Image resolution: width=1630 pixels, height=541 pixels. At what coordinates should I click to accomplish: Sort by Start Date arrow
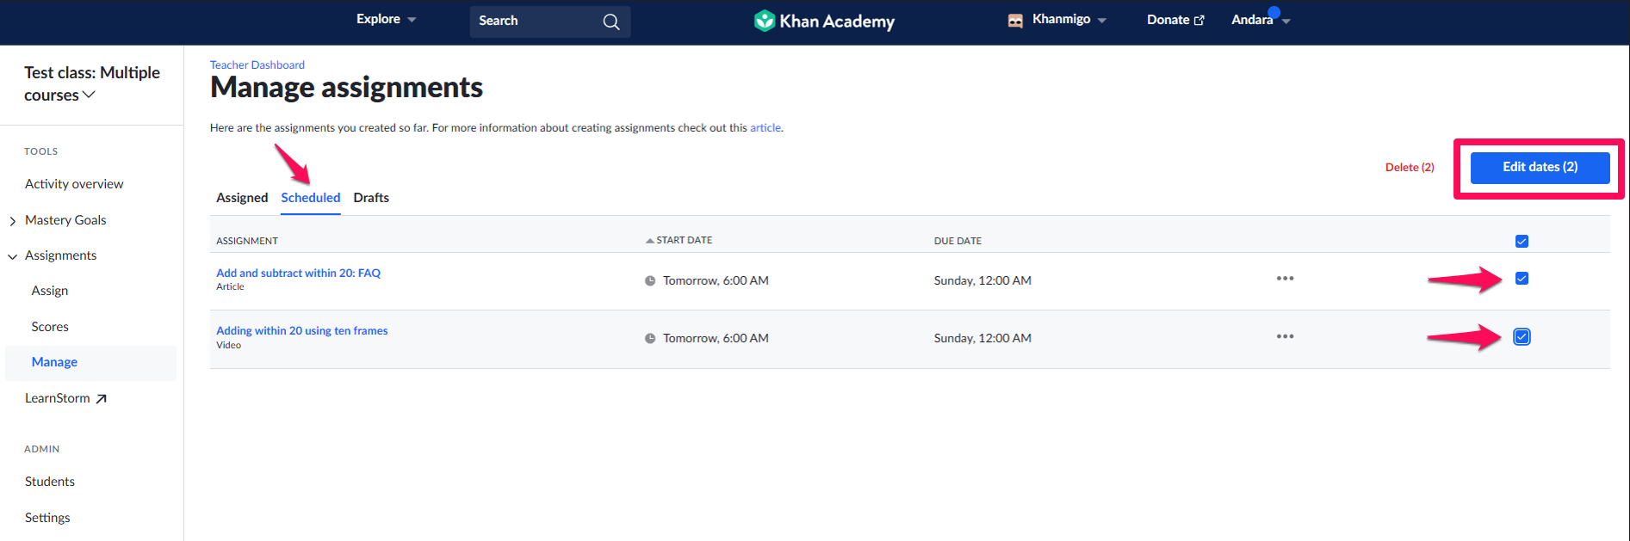pos(650,241)
